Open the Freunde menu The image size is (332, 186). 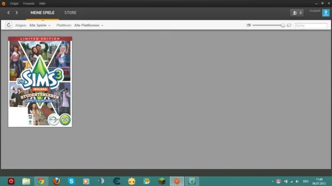coord(29,4)
